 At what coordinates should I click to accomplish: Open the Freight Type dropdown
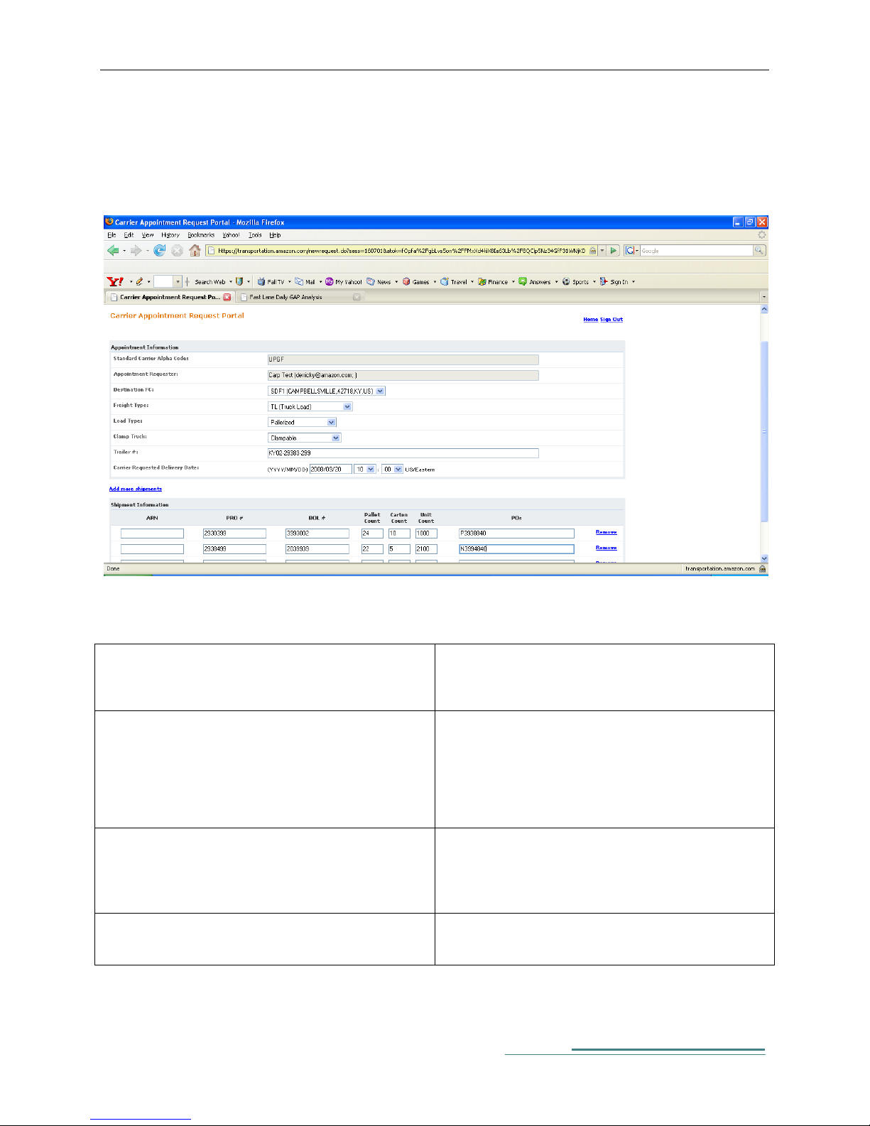click(347, 406)
